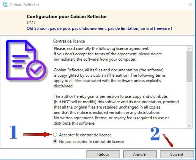Click inside the license agreement text box
196x160 pixels.
[120, 87]
